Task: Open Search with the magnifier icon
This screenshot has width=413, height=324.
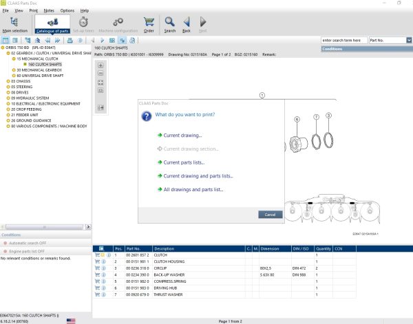Action: pyautogui.click(x=170, y=23)
